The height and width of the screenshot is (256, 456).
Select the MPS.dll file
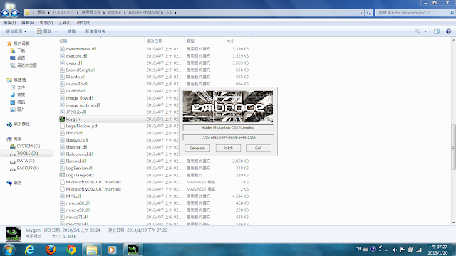(73, 196)
